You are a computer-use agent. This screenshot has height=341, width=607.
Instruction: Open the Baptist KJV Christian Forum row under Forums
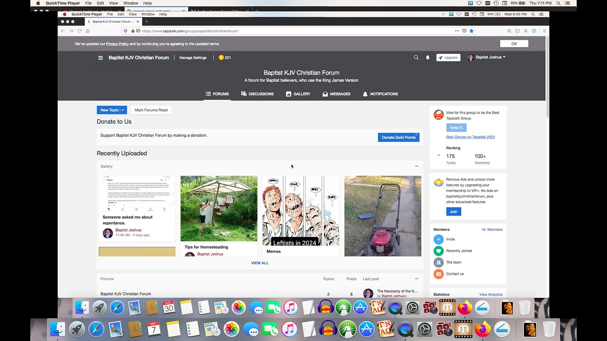pos(260,294)
